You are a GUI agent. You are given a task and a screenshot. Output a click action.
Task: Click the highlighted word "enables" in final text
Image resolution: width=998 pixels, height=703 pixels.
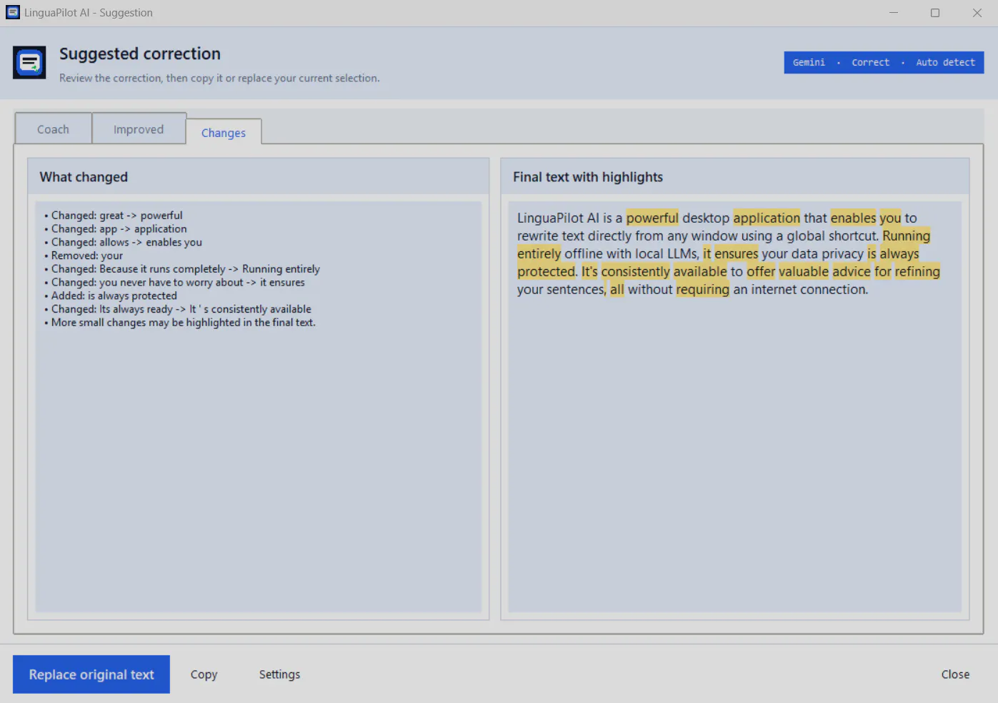[853, 218]
